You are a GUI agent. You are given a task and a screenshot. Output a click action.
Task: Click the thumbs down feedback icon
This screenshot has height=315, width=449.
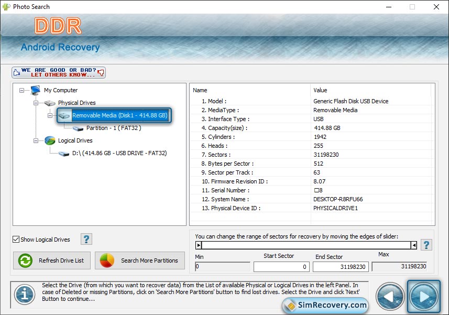coord(101,72)
